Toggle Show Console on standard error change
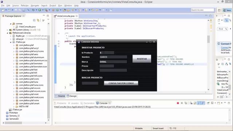This screenshot has height=131, width=233. coord(203,103)
